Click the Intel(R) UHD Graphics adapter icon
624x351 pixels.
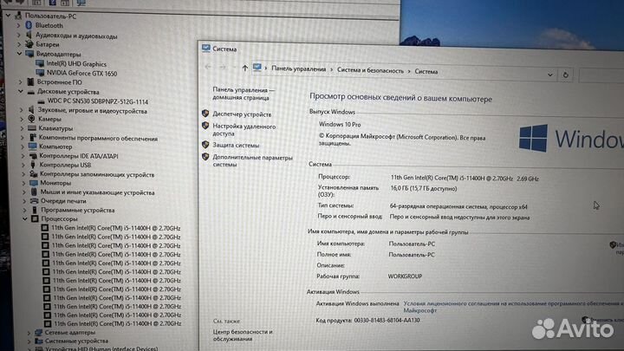pos(39,63)
